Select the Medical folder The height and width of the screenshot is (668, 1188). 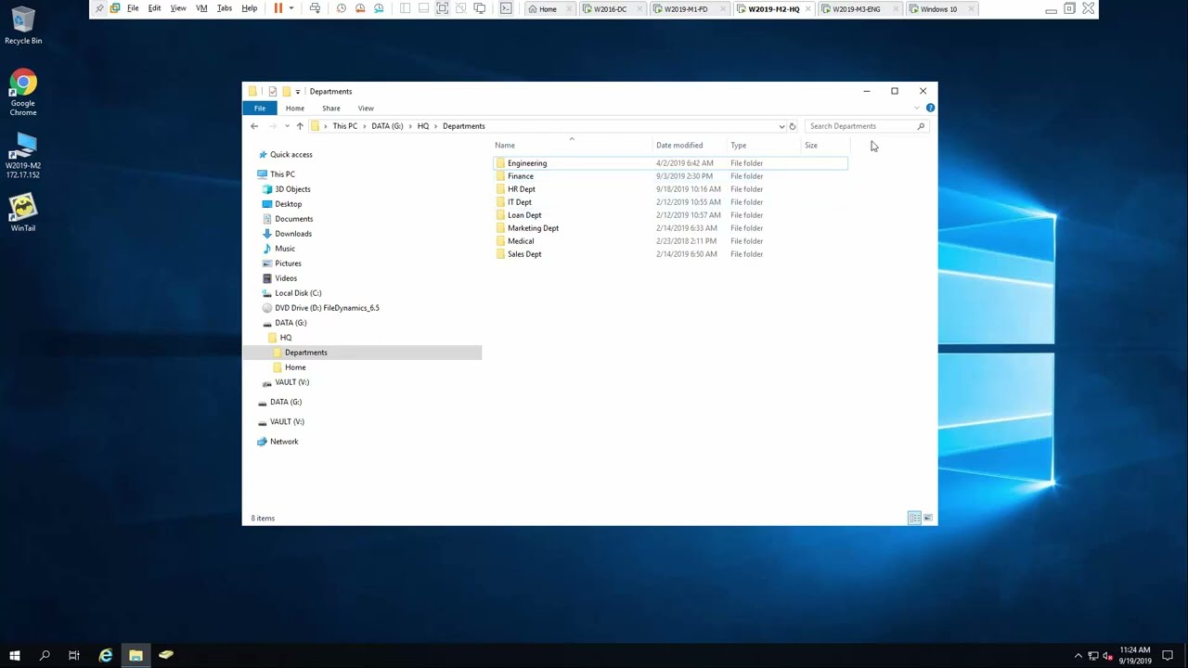[x=521, y=241]
